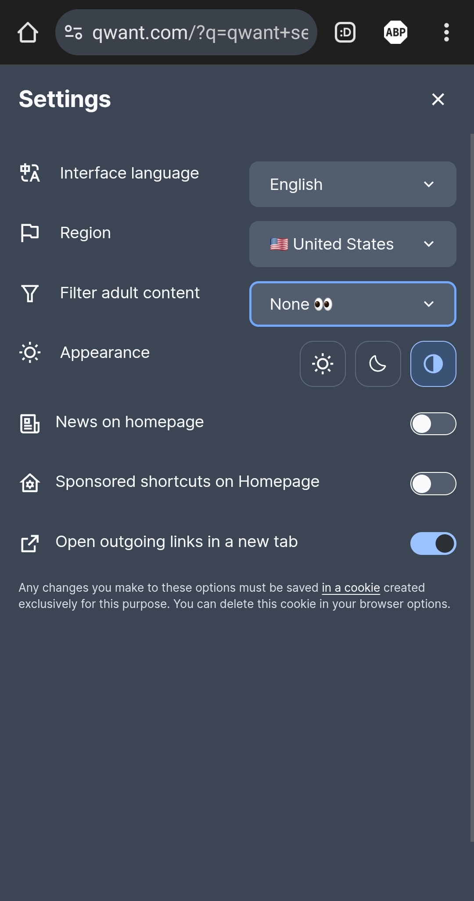The height and width of the screenshot is (901, 474).
Task: Close the Settings panel
Action: click(x=438, y=99)
